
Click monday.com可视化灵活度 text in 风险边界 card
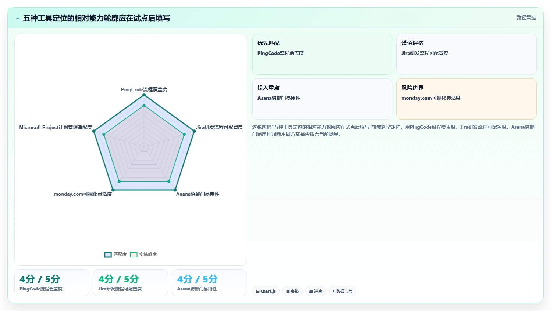[431, 98]
